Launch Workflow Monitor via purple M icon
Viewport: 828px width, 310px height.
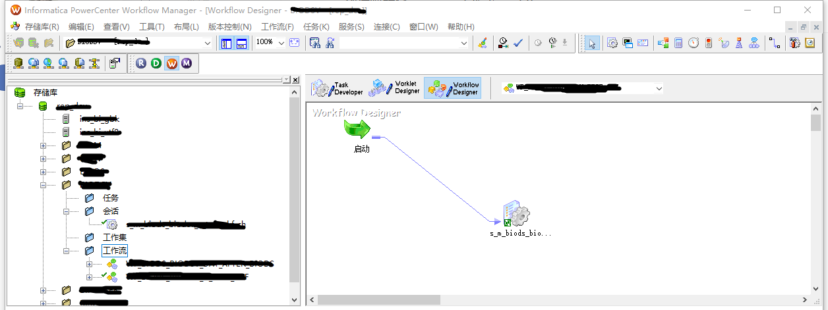tap(187, 63)
